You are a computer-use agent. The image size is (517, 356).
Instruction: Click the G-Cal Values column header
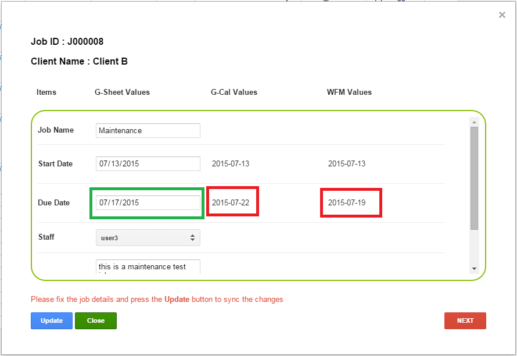click(x=234, y=92)
